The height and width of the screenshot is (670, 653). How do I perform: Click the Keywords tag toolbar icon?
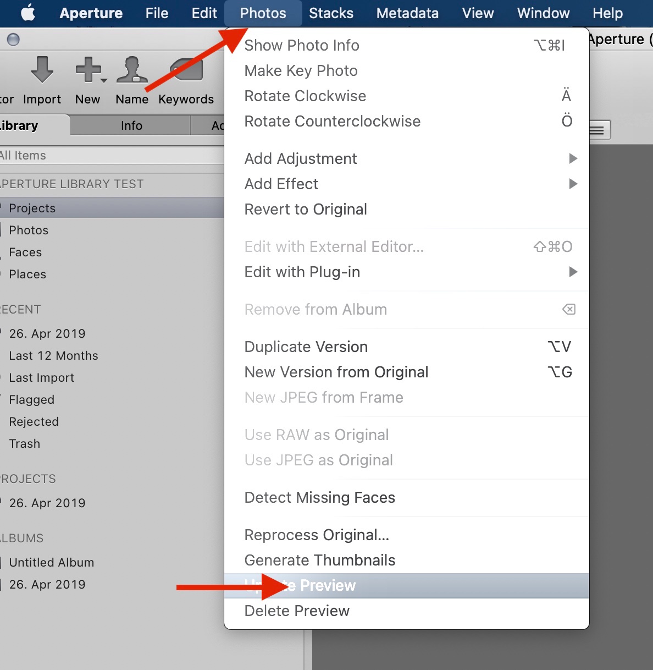point(187,69)
